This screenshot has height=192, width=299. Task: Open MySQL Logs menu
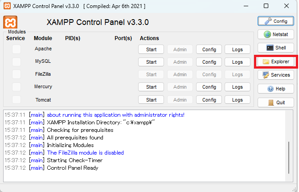(x=238, y=62)
